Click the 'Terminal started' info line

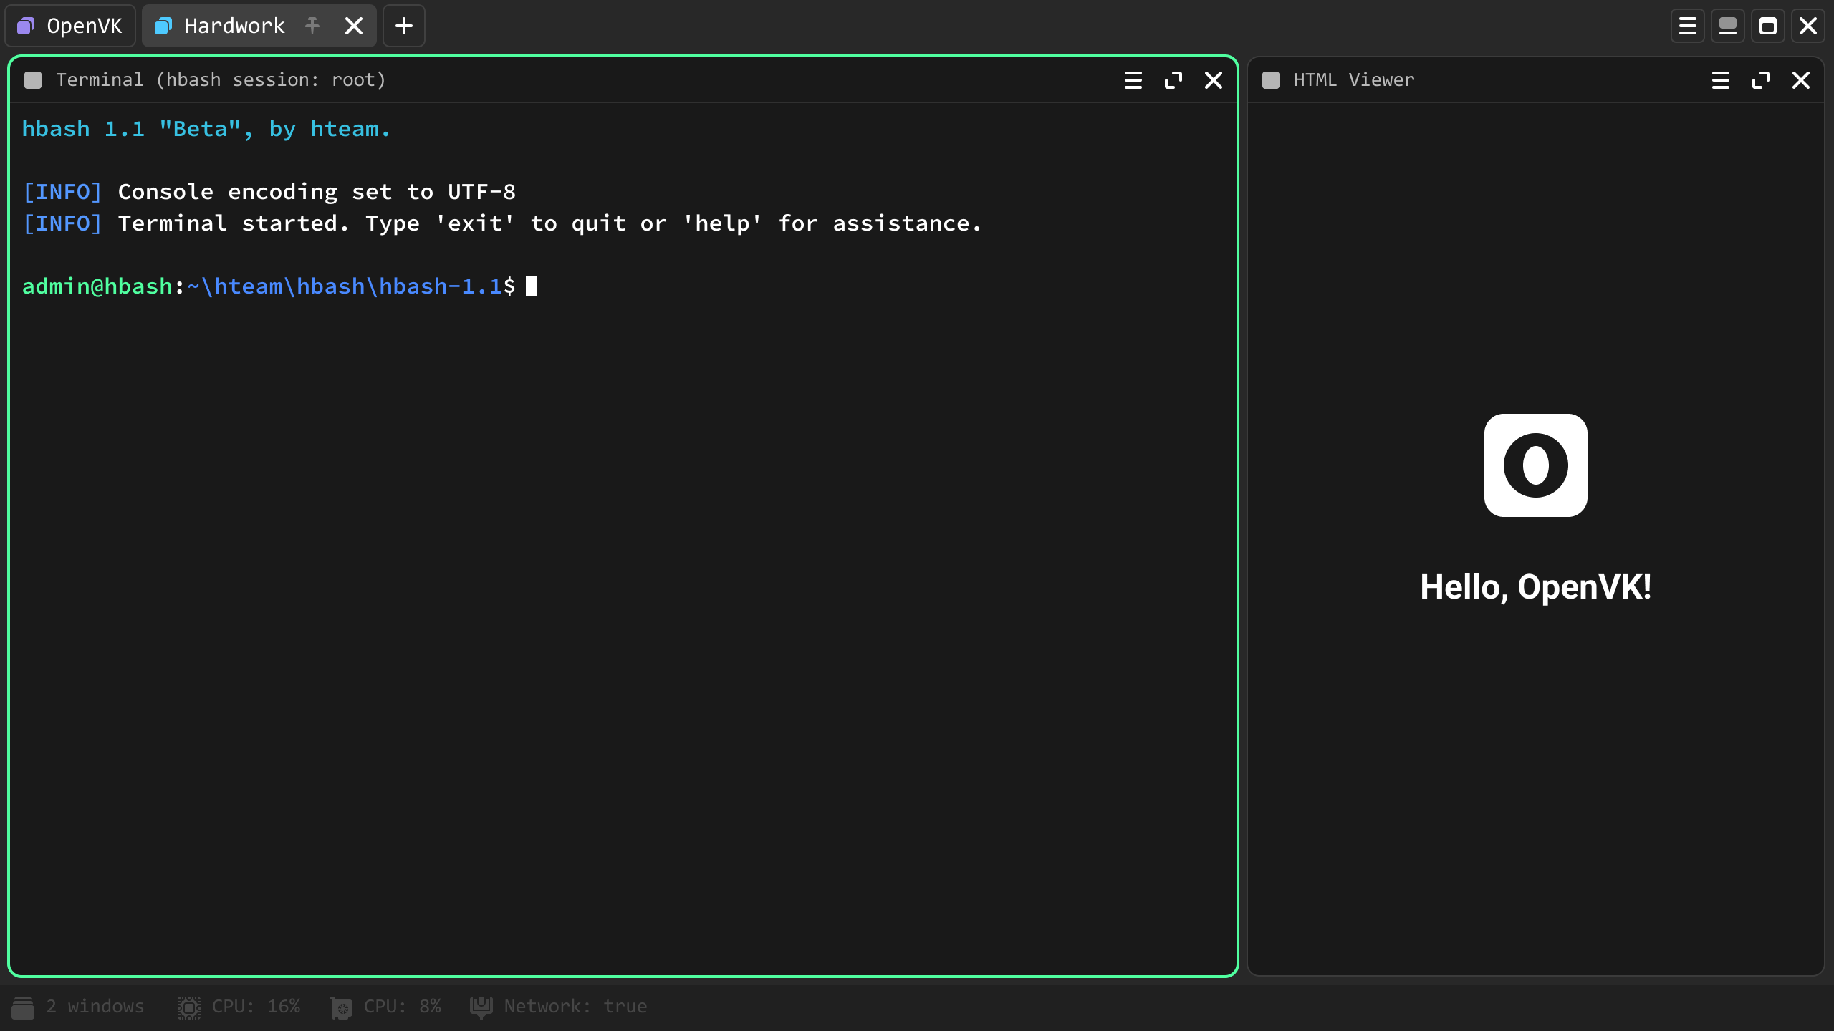click(501, 223)
